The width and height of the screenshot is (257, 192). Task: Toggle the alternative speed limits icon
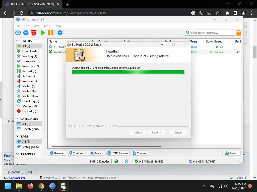pyautogui.click(x=126, y=161)
